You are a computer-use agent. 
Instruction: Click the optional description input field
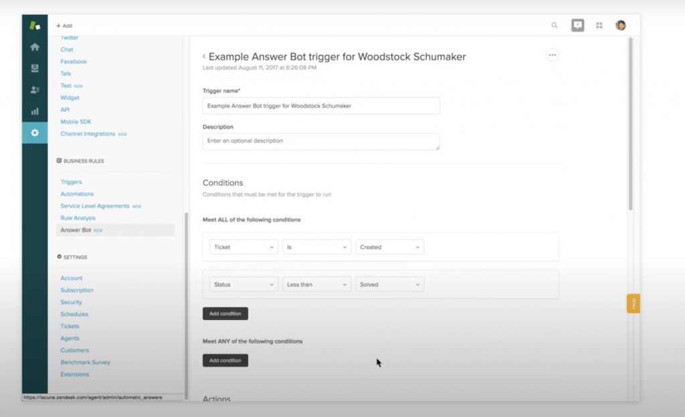[x=320, y=141]
